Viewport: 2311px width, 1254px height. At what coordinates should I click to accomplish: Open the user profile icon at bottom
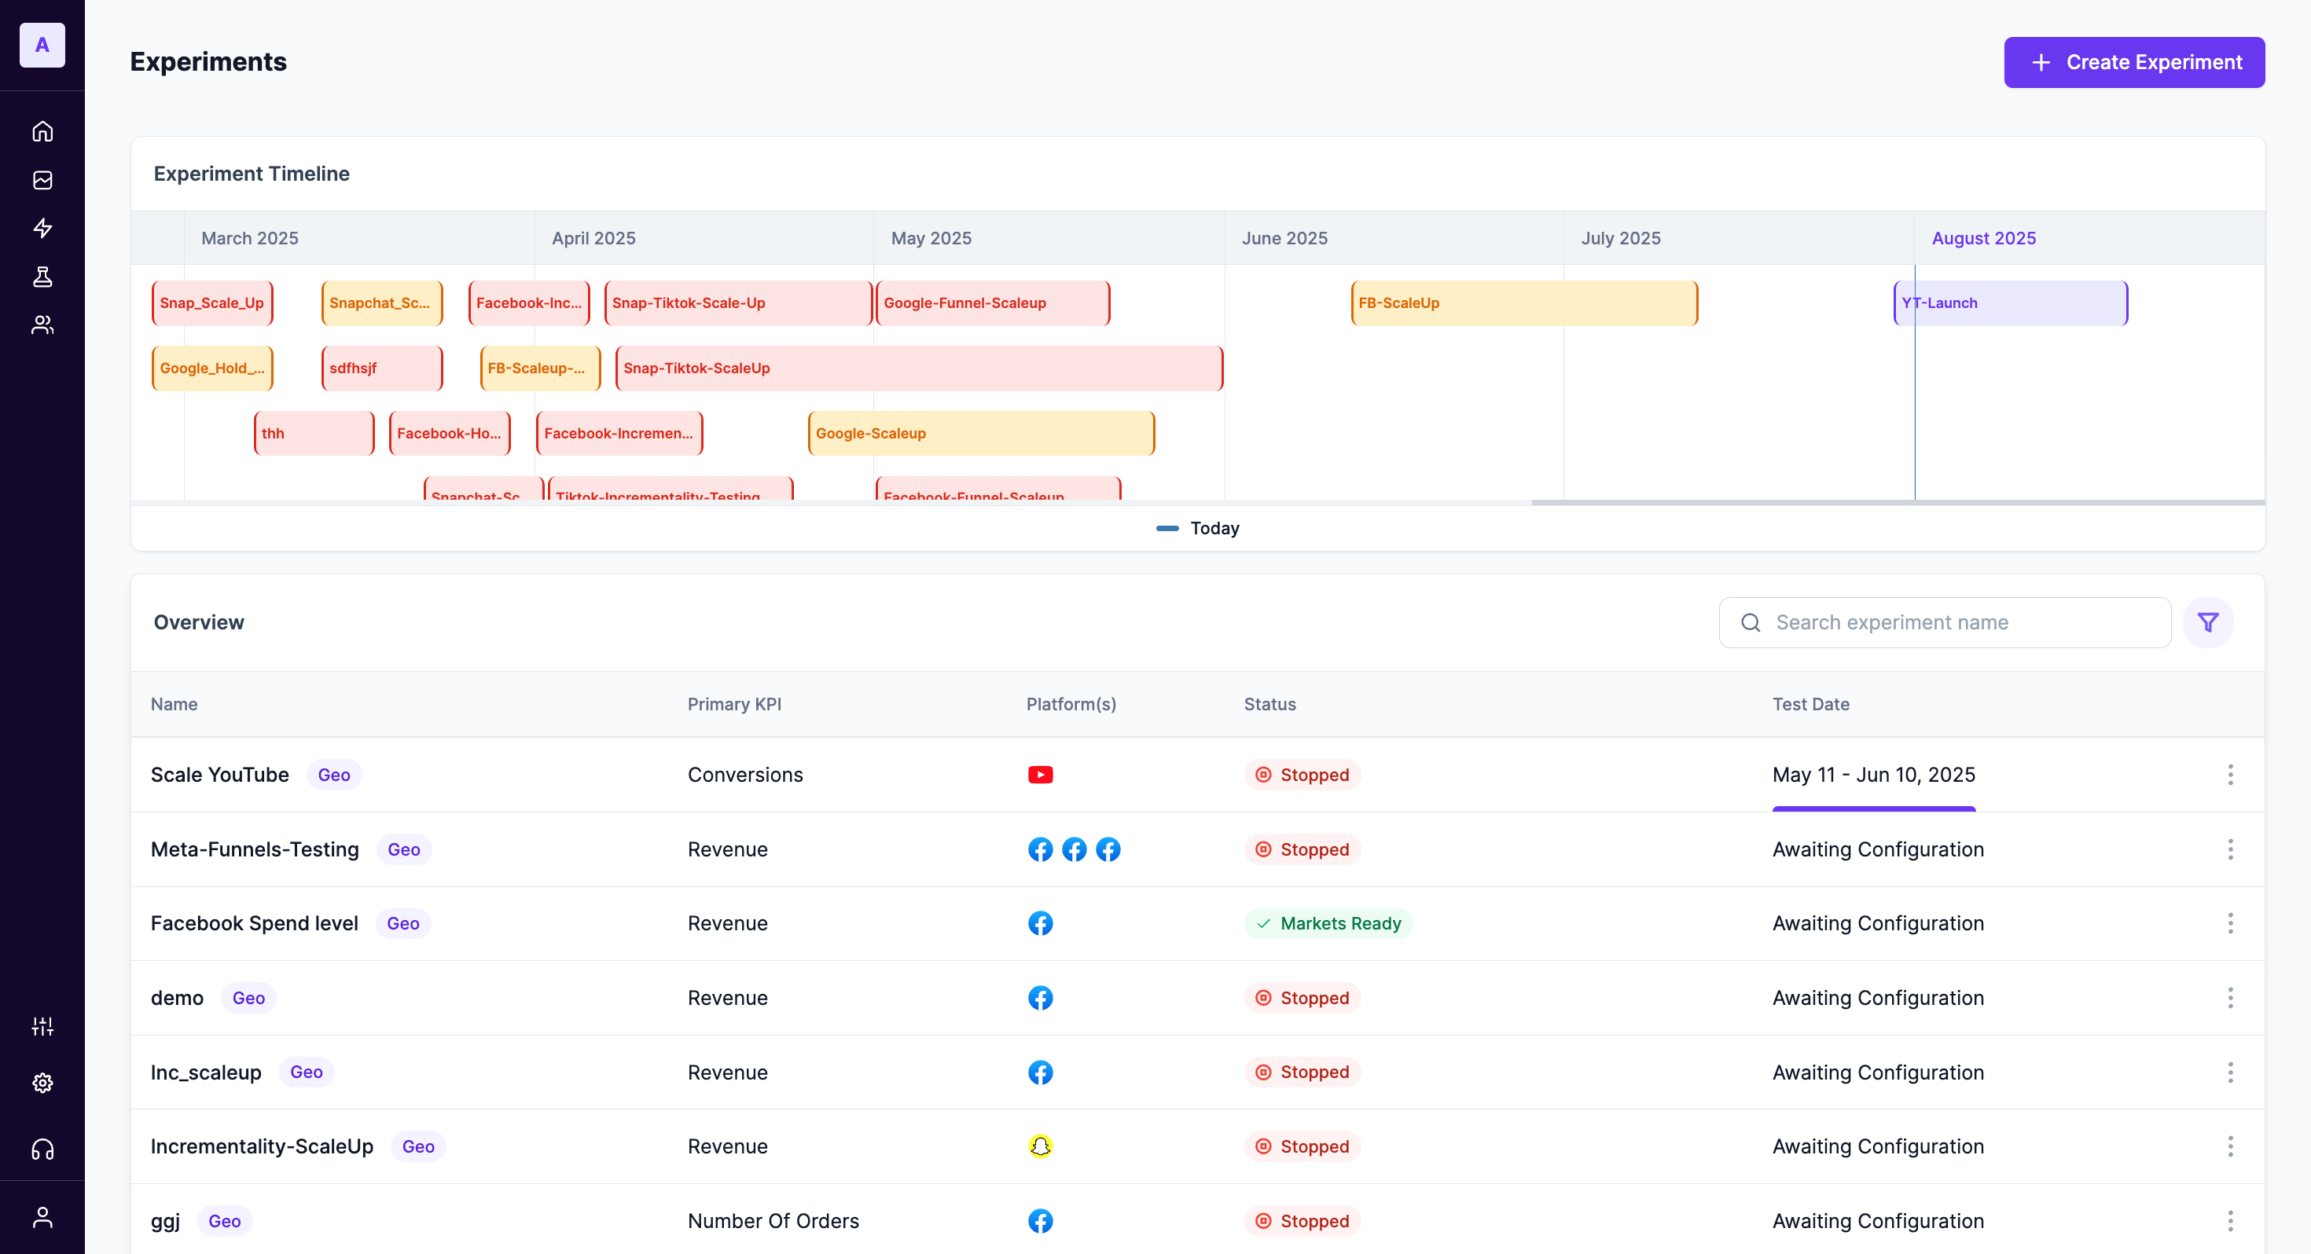(x=42, y=1217)
